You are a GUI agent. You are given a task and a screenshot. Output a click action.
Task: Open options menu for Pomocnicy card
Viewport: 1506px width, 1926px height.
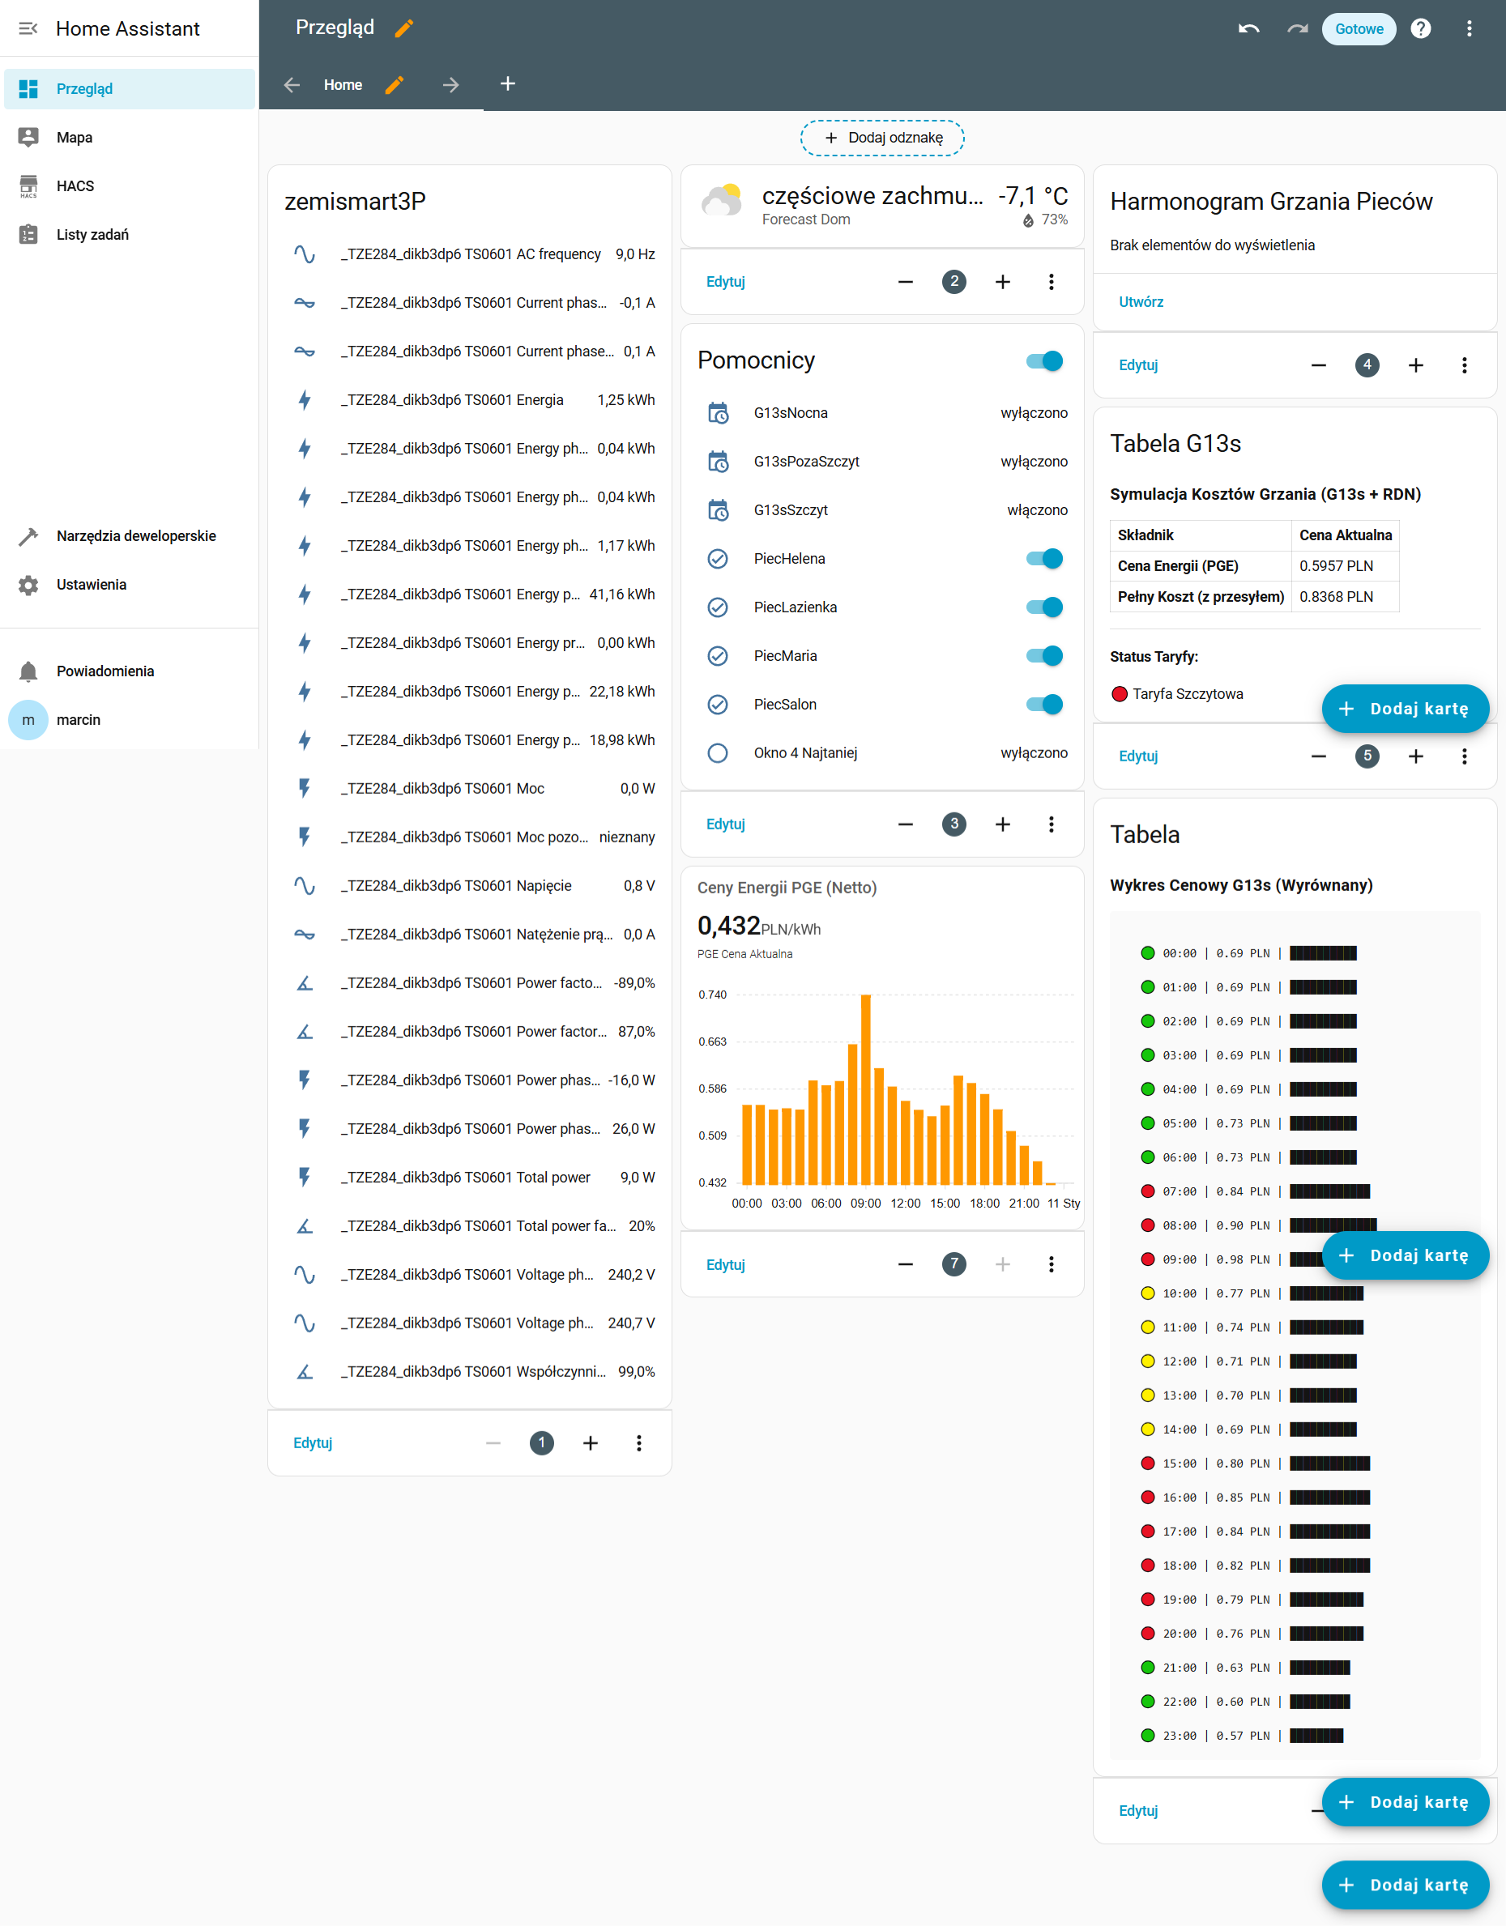coord(1051,825)
